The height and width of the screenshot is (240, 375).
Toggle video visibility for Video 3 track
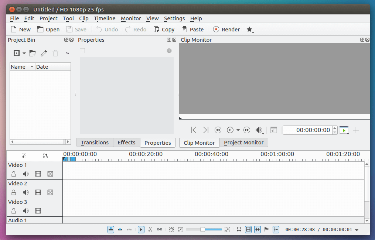pos(38,211)
